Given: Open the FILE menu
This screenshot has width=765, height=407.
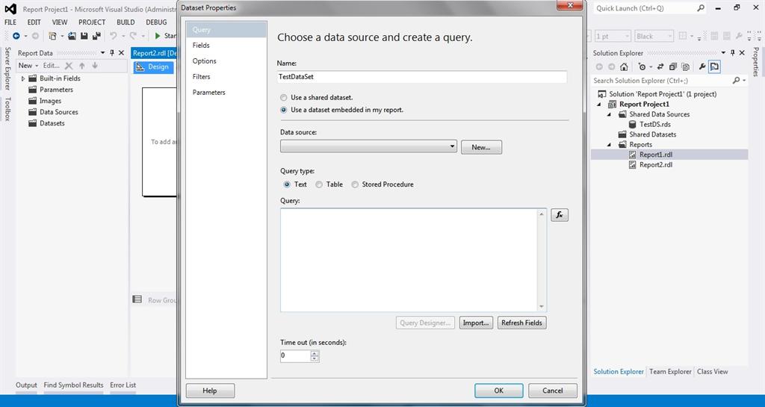Looking at the screenshot, I should [10, 22].
